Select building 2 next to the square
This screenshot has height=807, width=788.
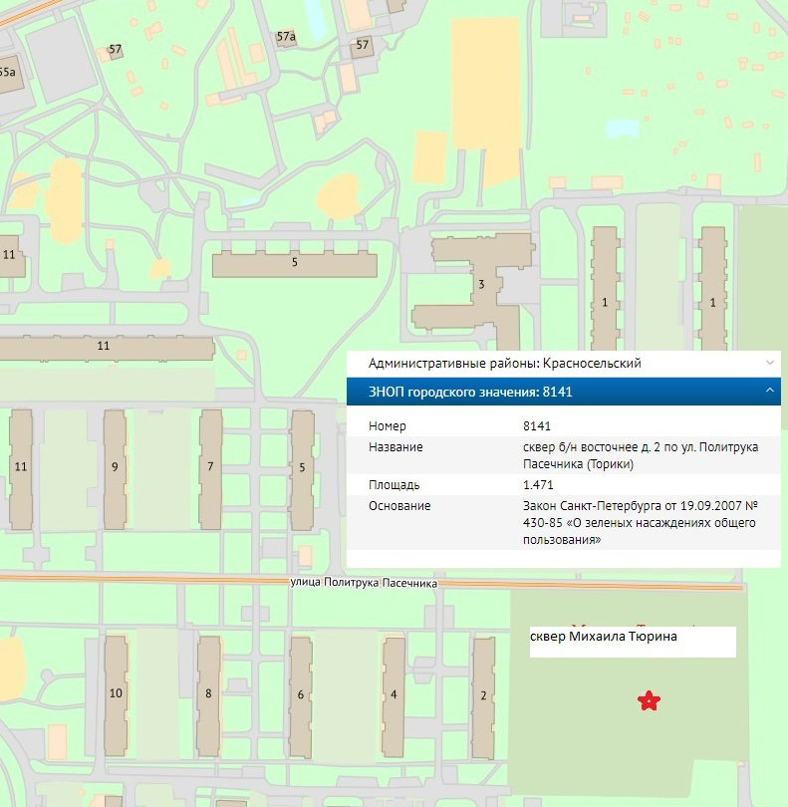click(x=483, y=697)
